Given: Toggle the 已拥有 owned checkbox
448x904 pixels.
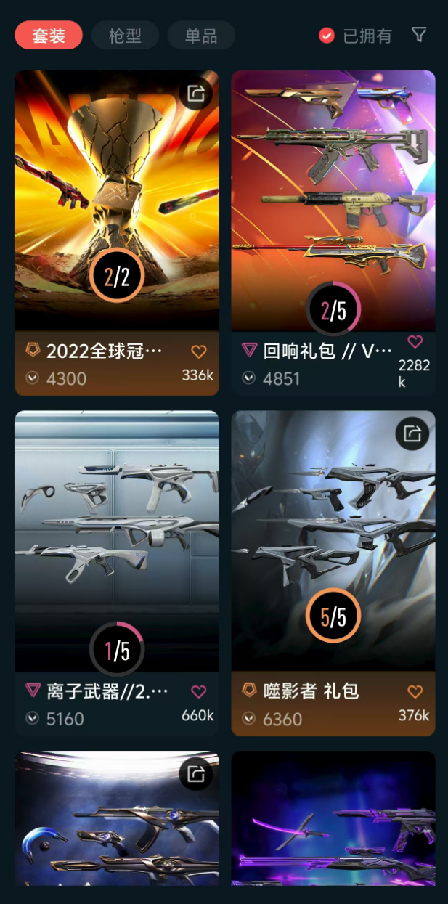Looking at the screenshot, I should [327, 36].
